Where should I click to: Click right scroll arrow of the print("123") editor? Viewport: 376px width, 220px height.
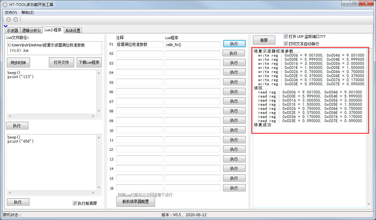(93, 116)
